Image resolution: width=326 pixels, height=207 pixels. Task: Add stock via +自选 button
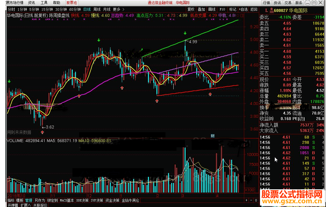(243, 9)
